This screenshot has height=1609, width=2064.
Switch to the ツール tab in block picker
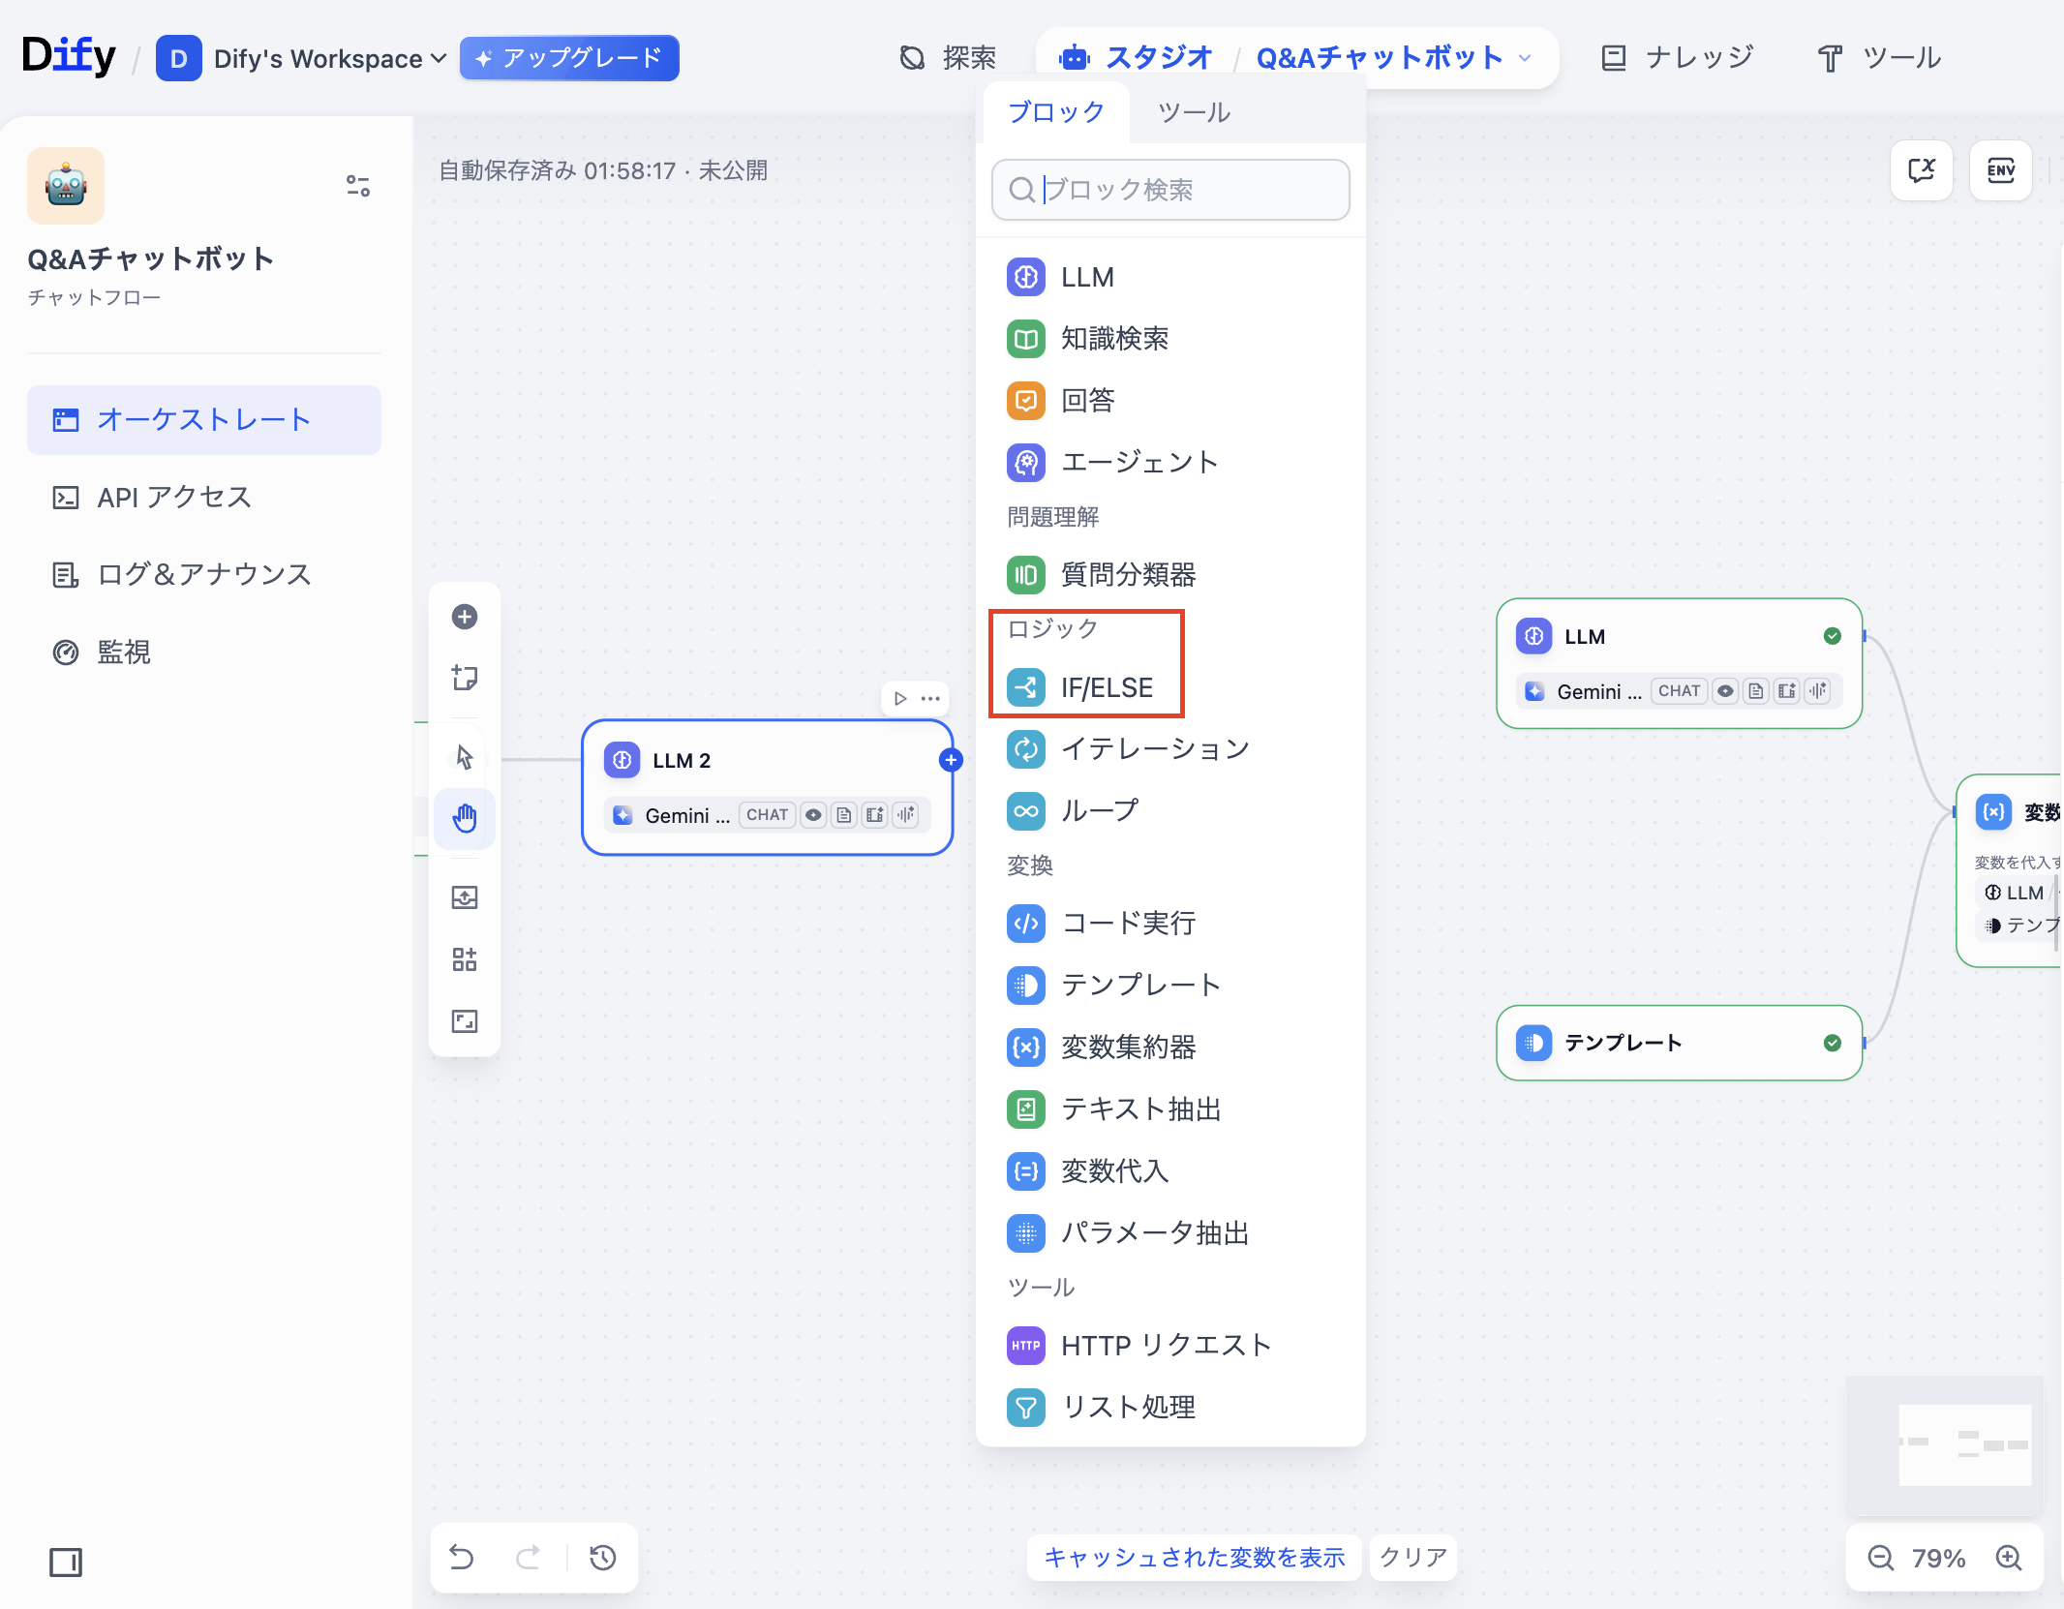(1194, 112)
